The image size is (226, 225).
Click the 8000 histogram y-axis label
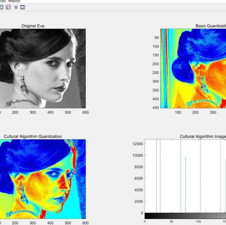click(139, 167)
